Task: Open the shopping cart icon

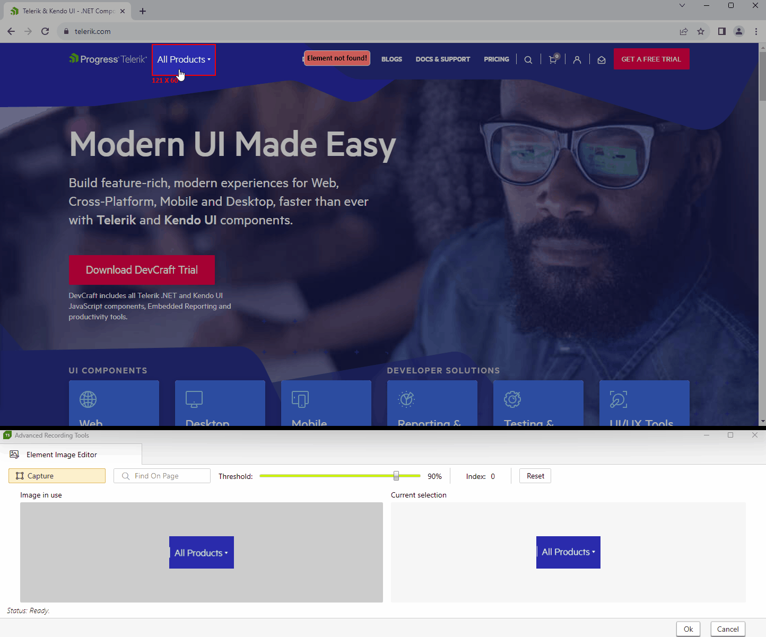Action: point(553,59)
